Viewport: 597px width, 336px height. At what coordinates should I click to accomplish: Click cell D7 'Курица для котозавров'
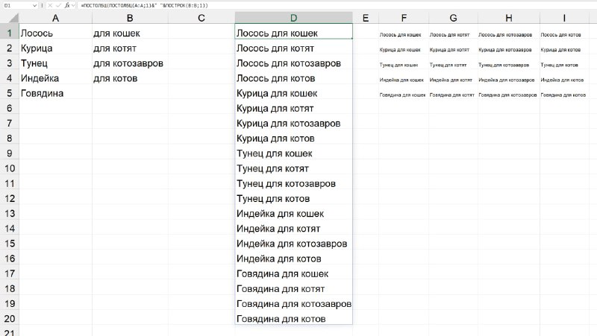pyautogui.click(x=293, y=123)
